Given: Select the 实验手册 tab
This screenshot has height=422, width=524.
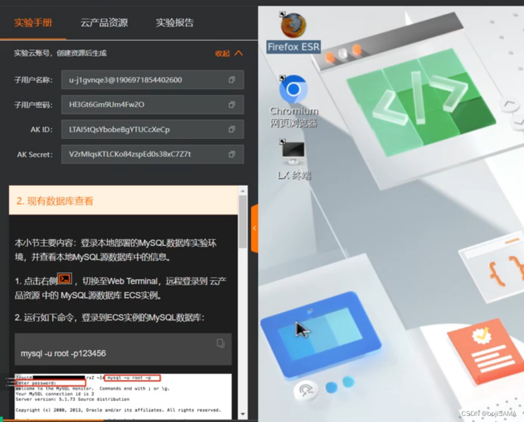Looking at the screenshot, I should 33,22.
